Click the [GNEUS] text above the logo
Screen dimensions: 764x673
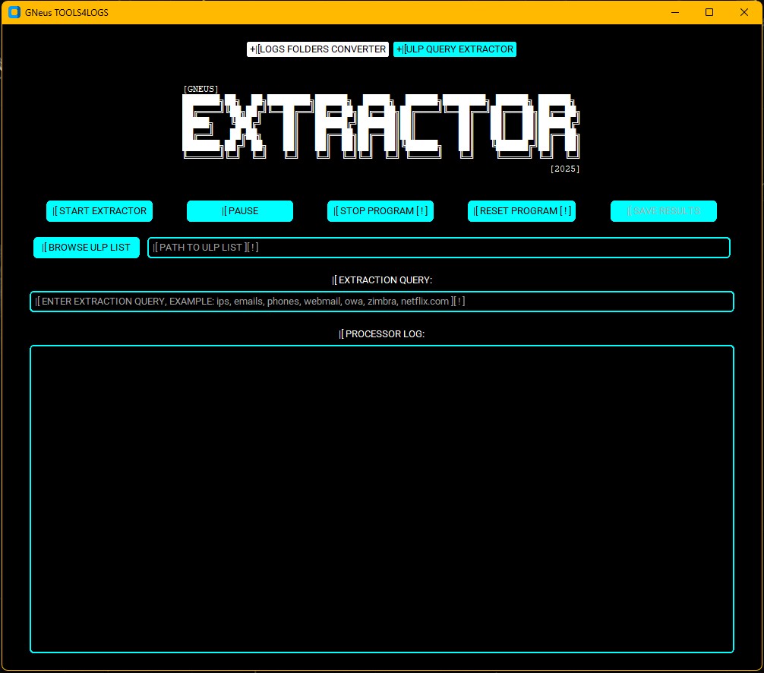click(x=200, y=89)
